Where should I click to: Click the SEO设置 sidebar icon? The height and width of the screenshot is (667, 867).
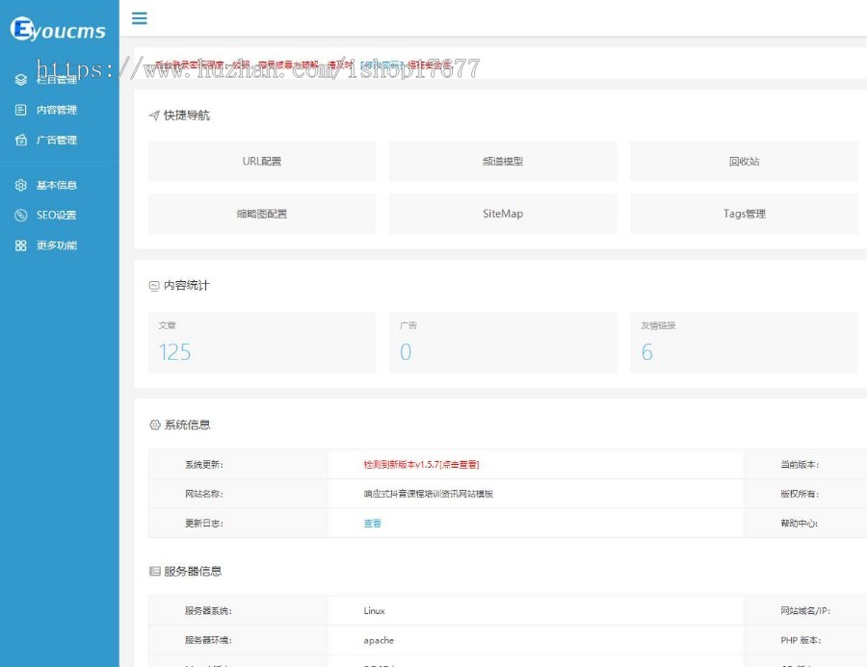point(20,215)
